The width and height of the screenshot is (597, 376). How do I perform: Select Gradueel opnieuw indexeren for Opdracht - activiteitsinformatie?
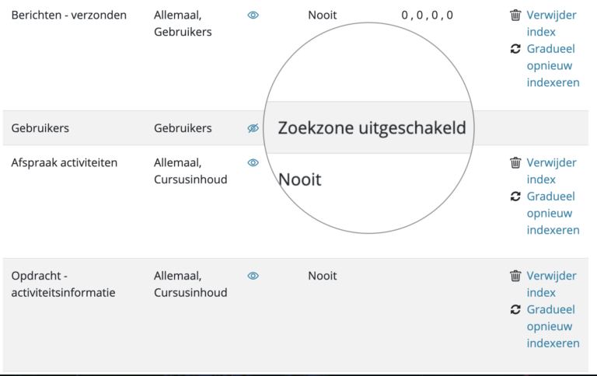click(553, 326)
